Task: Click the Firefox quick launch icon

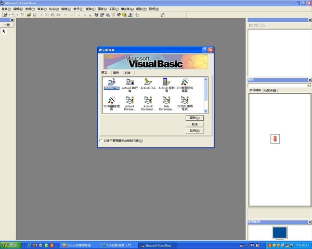Action: point(35,245)
